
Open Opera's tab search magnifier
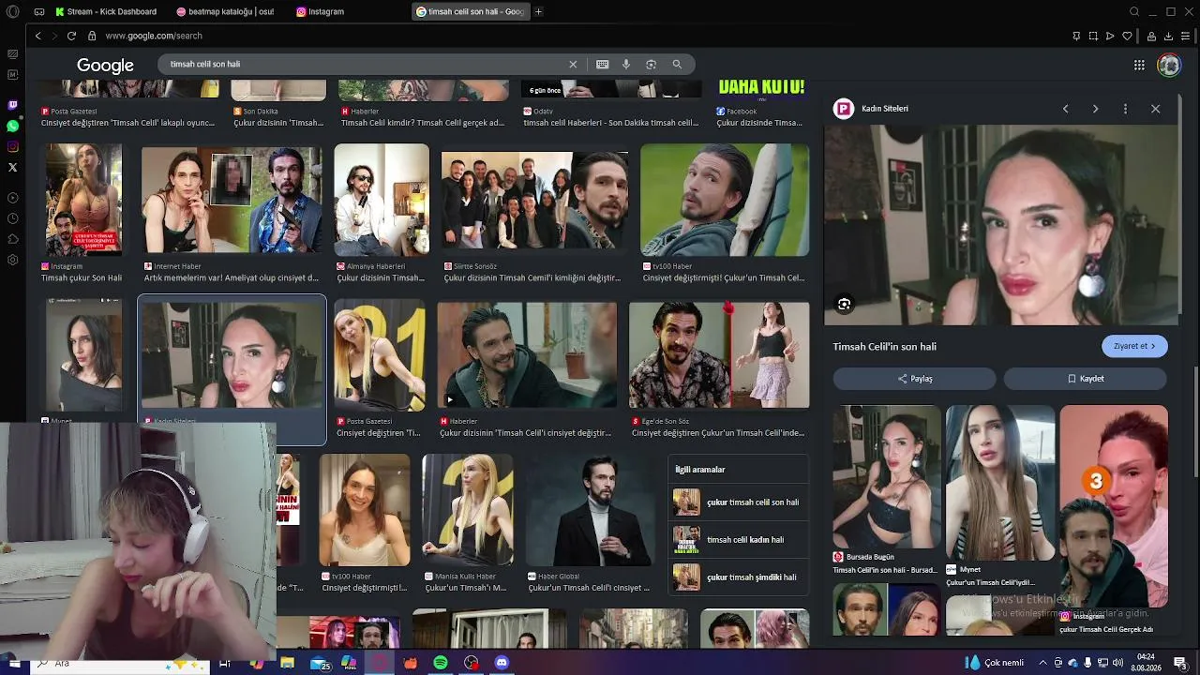click(x=1134, y=11)
